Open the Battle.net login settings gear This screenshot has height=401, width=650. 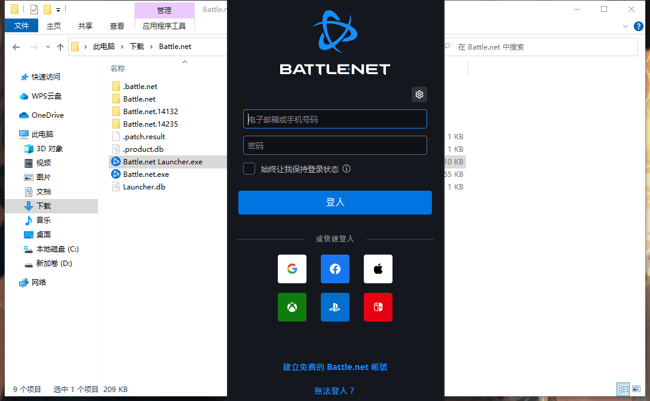click(x=419, y=94)
